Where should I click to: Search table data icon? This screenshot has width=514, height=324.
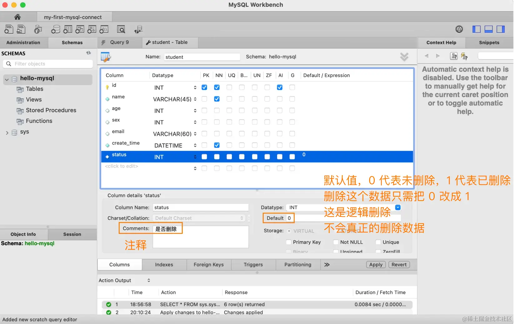click(121, 29)
